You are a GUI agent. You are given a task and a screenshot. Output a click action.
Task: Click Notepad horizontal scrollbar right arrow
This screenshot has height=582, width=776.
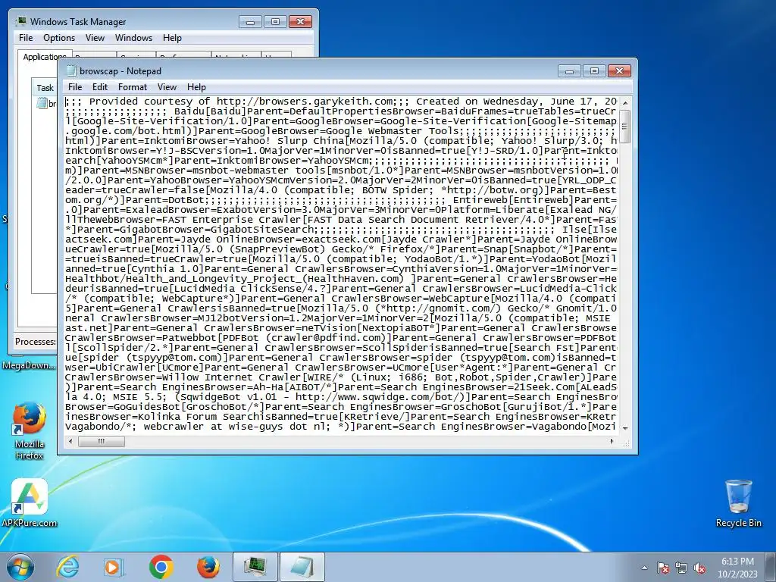pyautogui.click(x=612, y=441)
